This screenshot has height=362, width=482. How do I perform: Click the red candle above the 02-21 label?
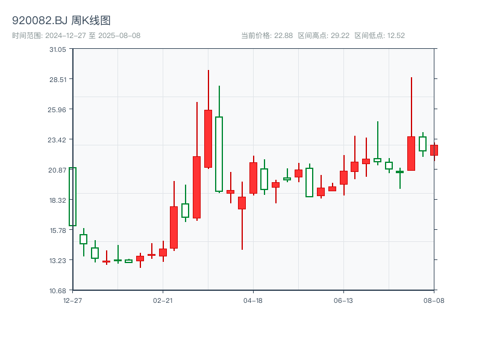point(163,252)
